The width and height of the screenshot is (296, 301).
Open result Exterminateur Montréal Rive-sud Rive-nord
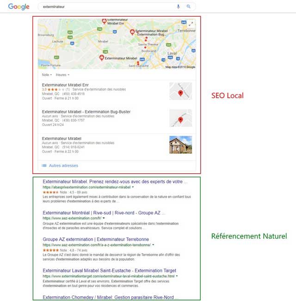pos(104,213)
